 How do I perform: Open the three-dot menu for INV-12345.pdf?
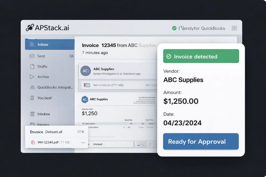(x=83, y=142)
